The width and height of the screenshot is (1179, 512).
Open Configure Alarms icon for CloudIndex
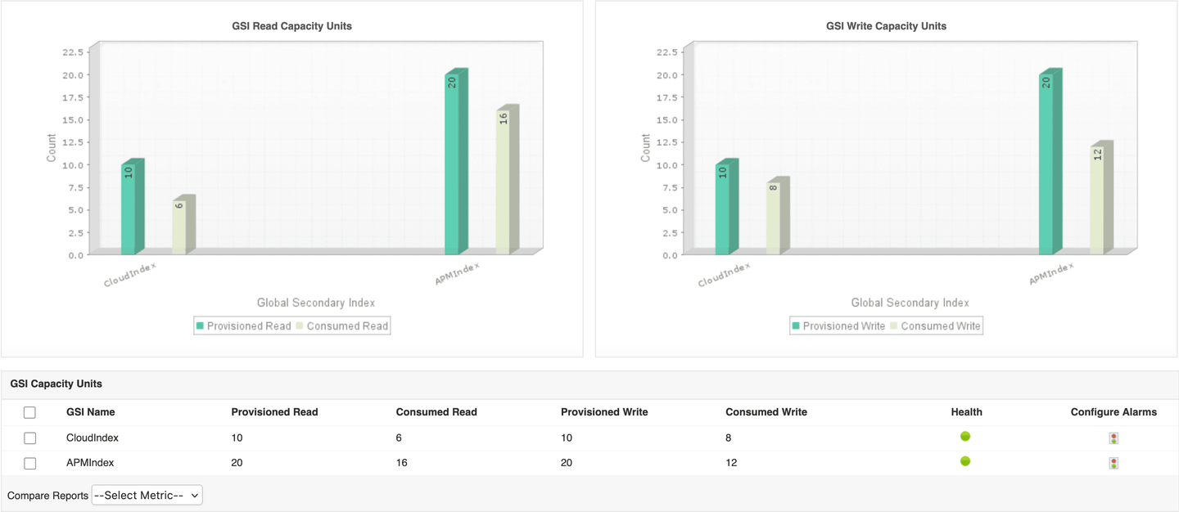coord(1113,438)
